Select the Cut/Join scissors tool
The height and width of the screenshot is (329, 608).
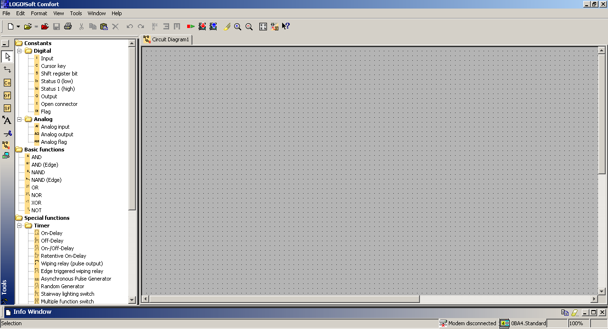(x=7, y=133)
